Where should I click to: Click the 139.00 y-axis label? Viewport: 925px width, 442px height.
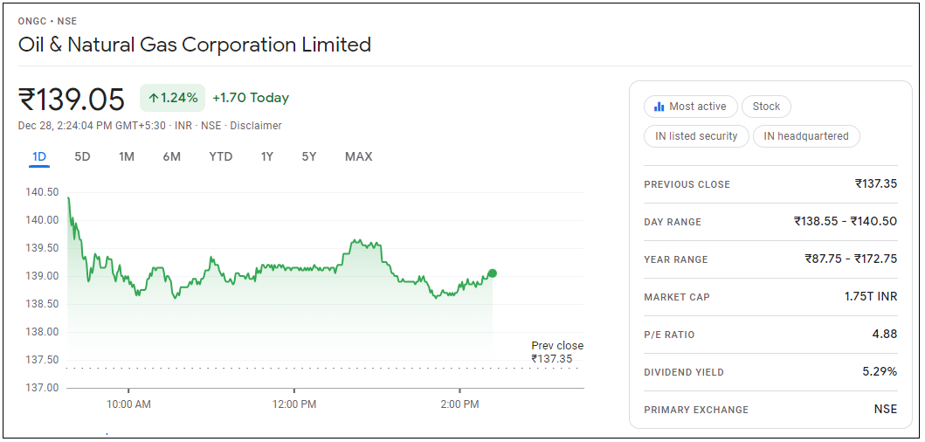[42, 276]
